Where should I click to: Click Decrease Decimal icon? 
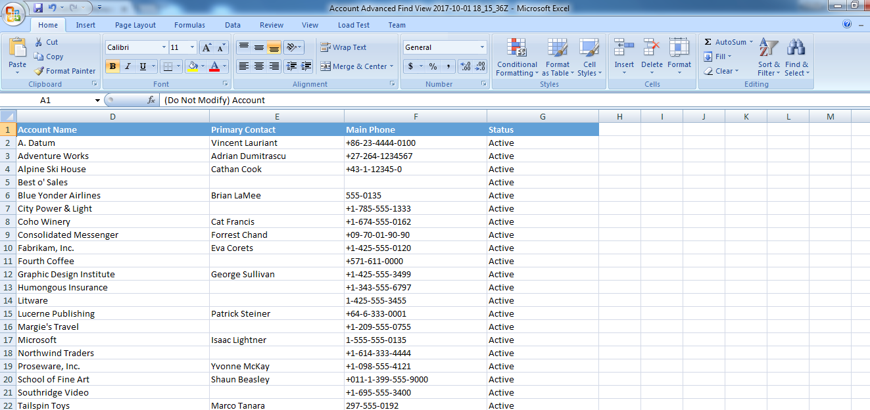480,66
